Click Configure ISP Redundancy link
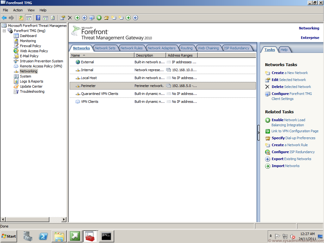The image size is (324, 243). (x=293, y=152)
